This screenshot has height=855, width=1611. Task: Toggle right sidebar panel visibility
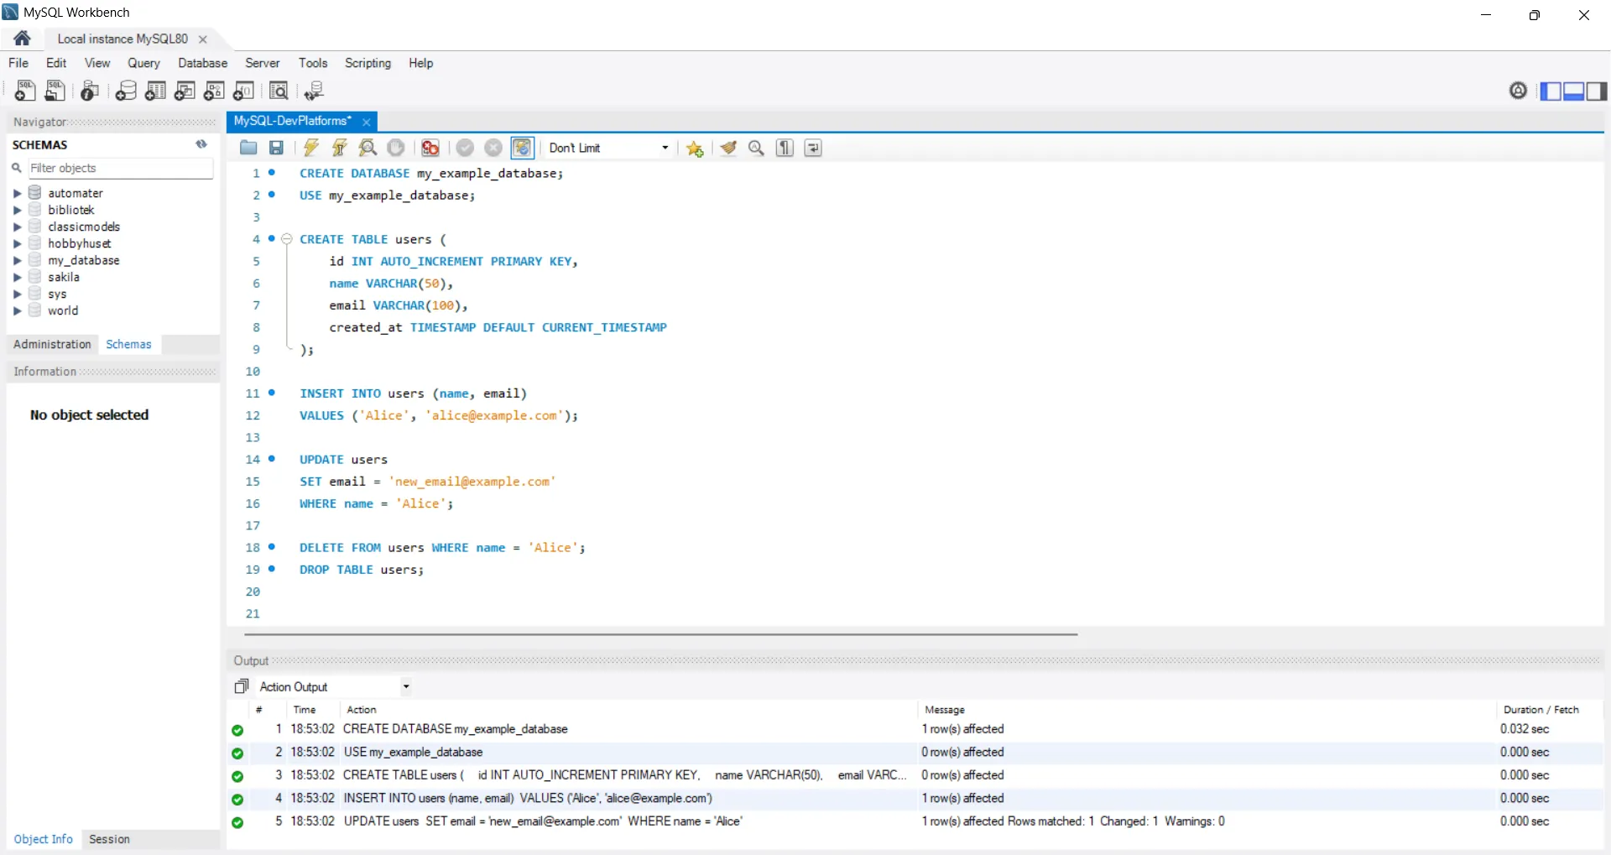pyautogui.click(x=1596, y=91)
